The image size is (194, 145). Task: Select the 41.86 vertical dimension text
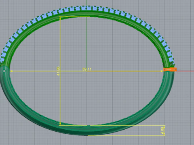pos(58,71)
